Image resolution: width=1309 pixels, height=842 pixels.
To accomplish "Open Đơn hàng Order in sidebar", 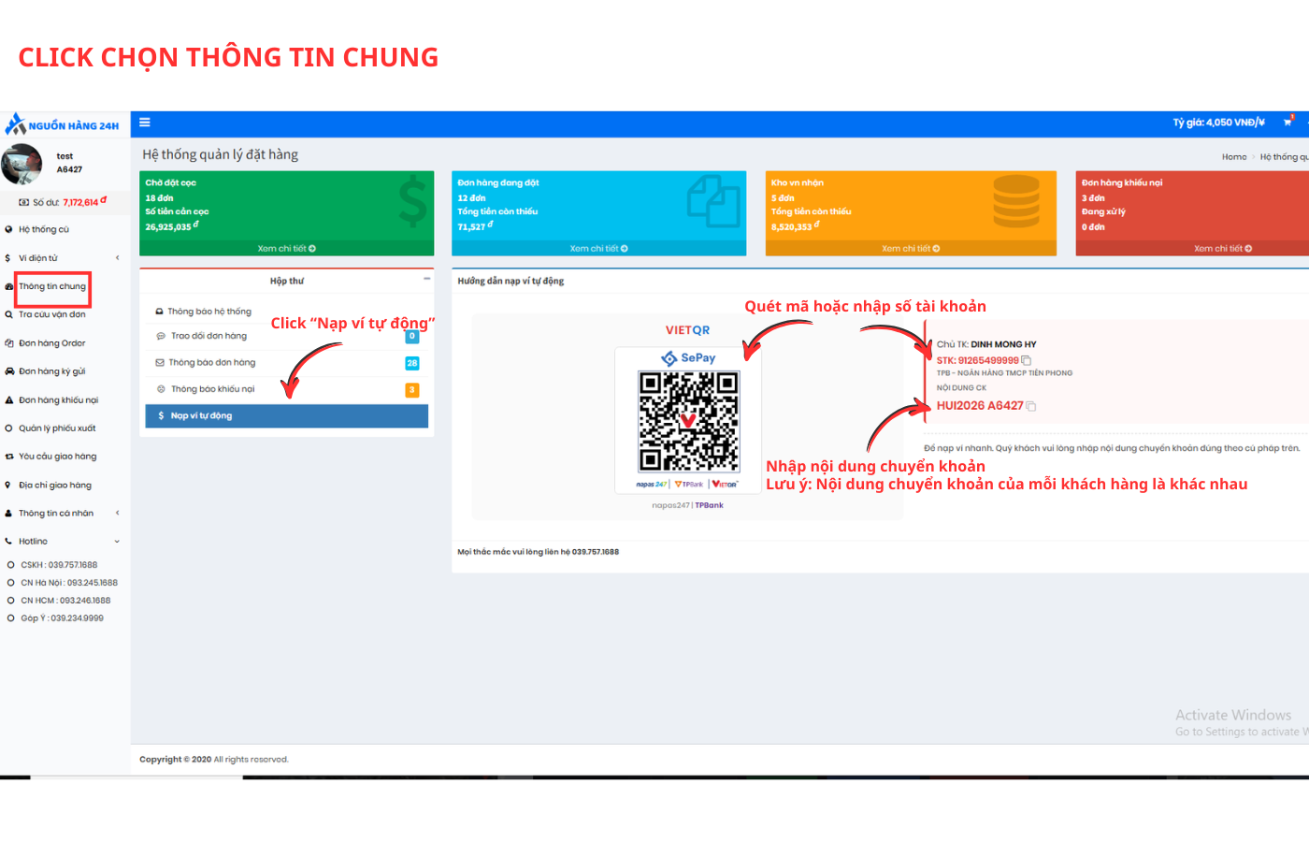I will click(x=51, y=343).
